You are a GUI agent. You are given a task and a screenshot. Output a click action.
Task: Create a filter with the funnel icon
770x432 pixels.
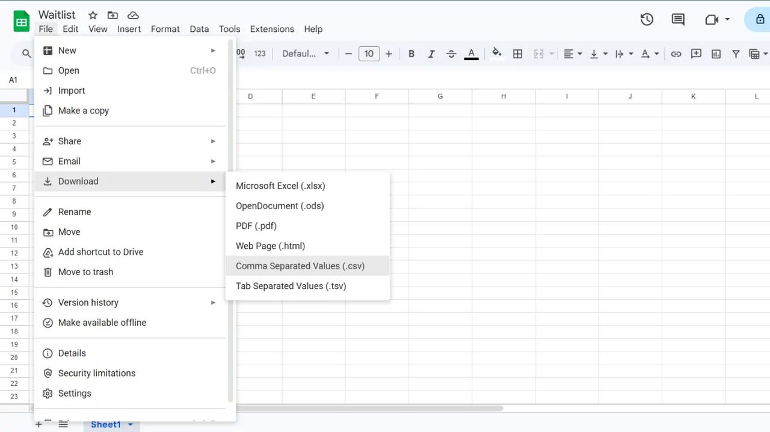point(736,53)
